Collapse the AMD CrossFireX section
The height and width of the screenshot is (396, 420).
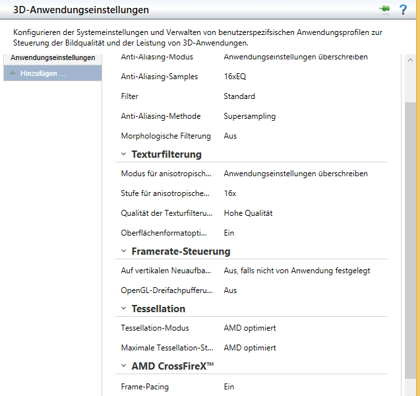[x=123, y=366]
